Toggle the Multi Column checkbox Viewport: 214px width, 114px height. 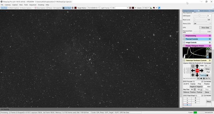point(199,11)
